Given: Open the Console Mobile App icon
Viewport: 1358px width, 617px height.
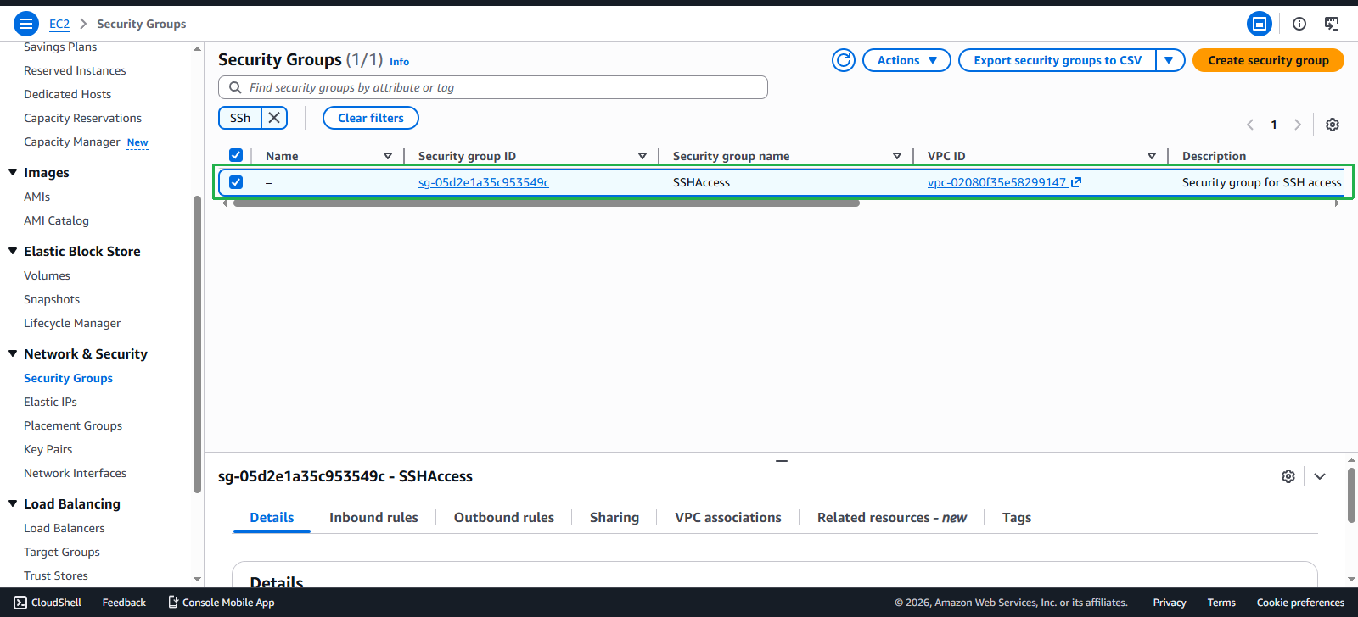Looking at the screenshot, I should [173, 603].
